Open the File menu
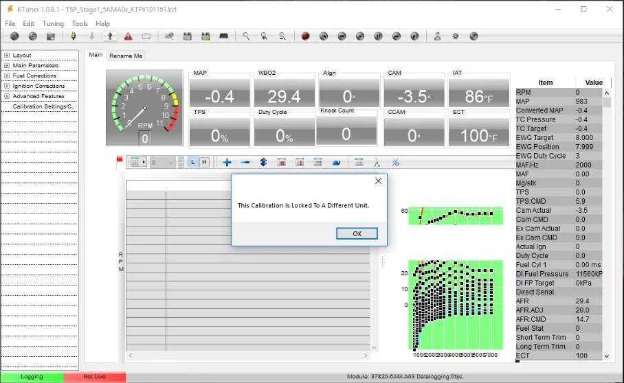Screen dimensions: 624x383 coord(10,23)
